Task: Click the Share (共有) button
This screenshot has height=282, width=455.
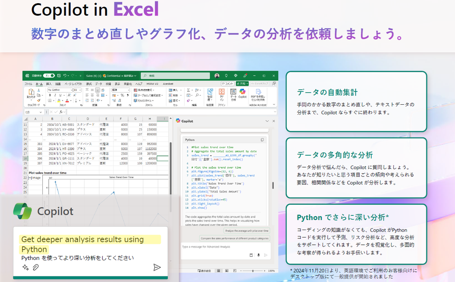Action: pos(242,84)
